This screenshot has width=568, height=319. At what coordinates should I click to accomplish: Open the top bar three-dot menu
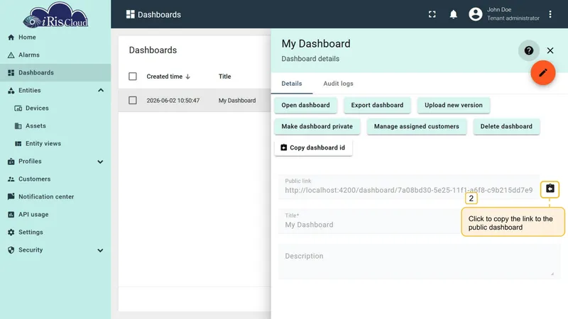point(550,14)
